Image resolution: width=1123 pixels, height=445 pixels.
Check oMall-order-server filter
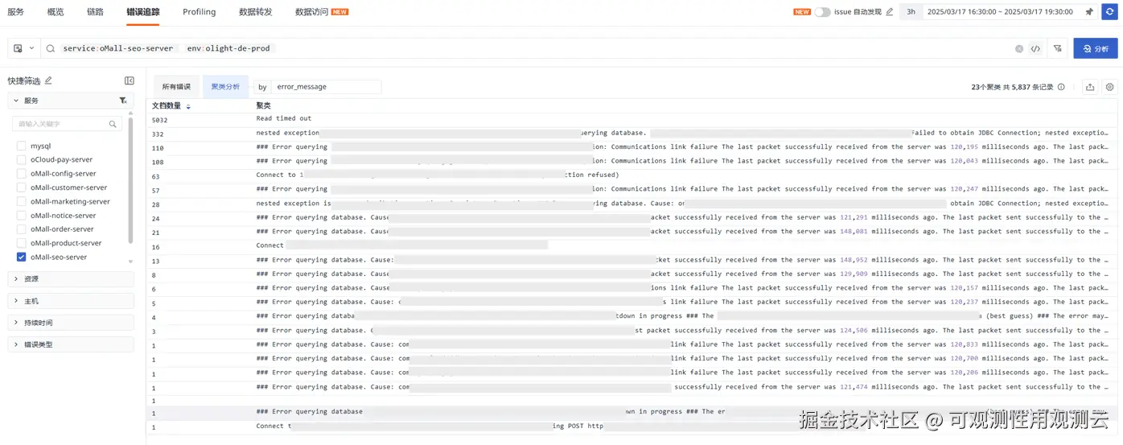pos(22,229)
